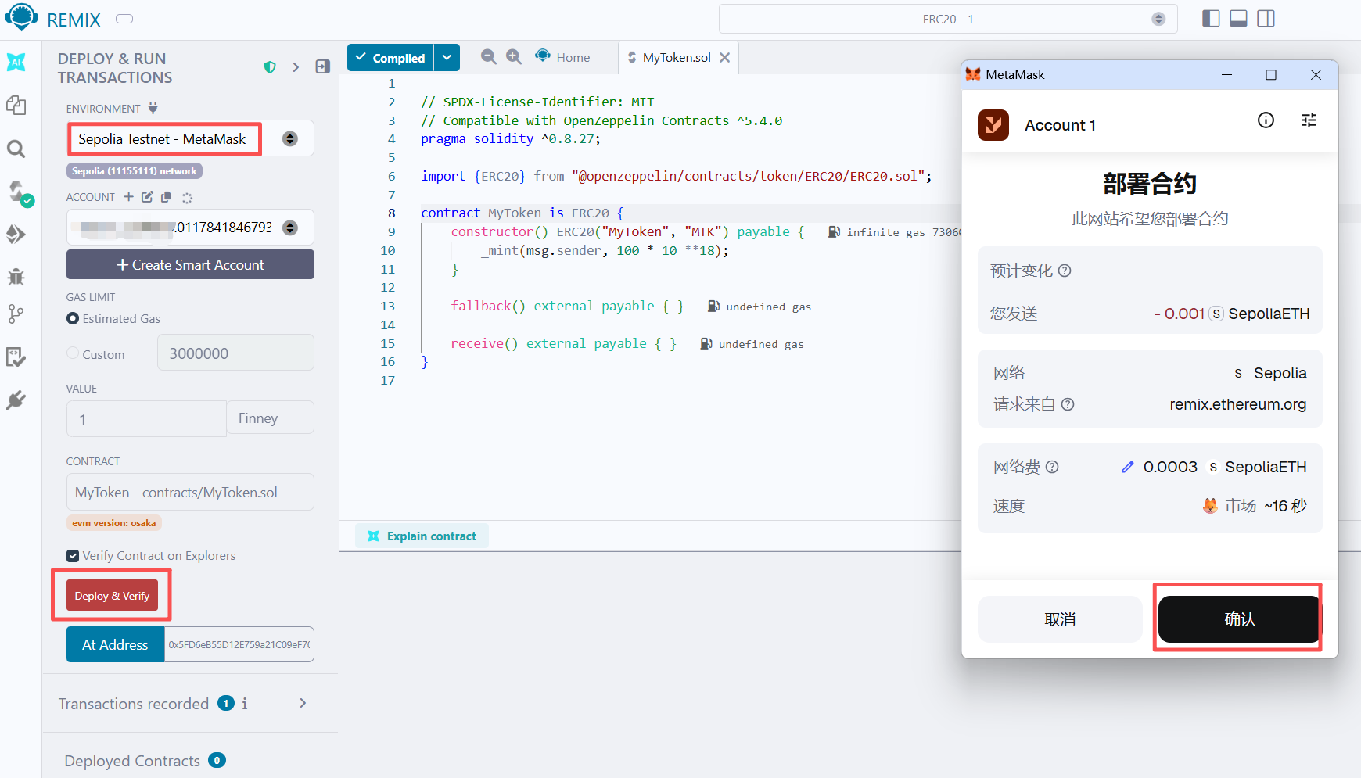The height and width of the screenshot is (778, 1361).
Task: Click the green shield verification icon
Action: click(x=270, y=67)
